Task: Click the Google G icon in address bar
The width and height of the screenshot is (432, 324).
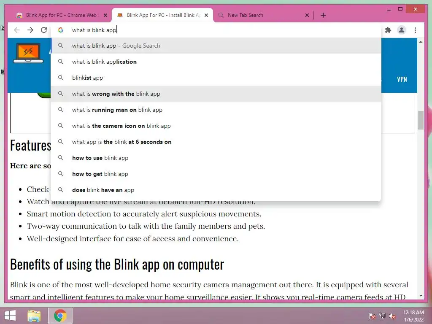Action: coord(61,30)
